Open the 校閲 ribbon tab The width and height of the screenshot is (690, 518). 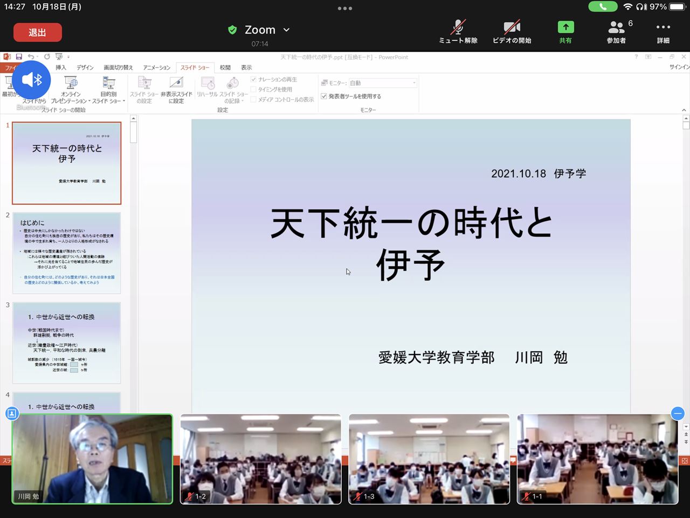[x=225, y=67]
